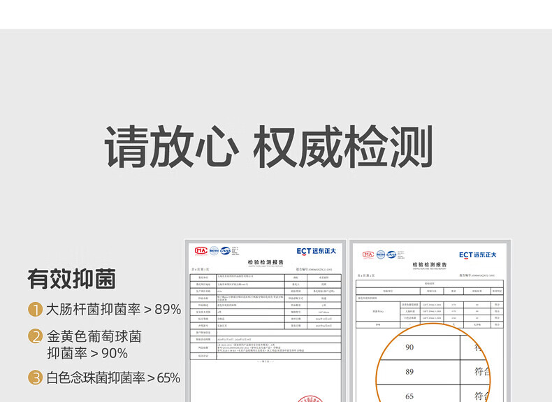Select the '金黄色葡萄球菌' text line

[94, 336]
